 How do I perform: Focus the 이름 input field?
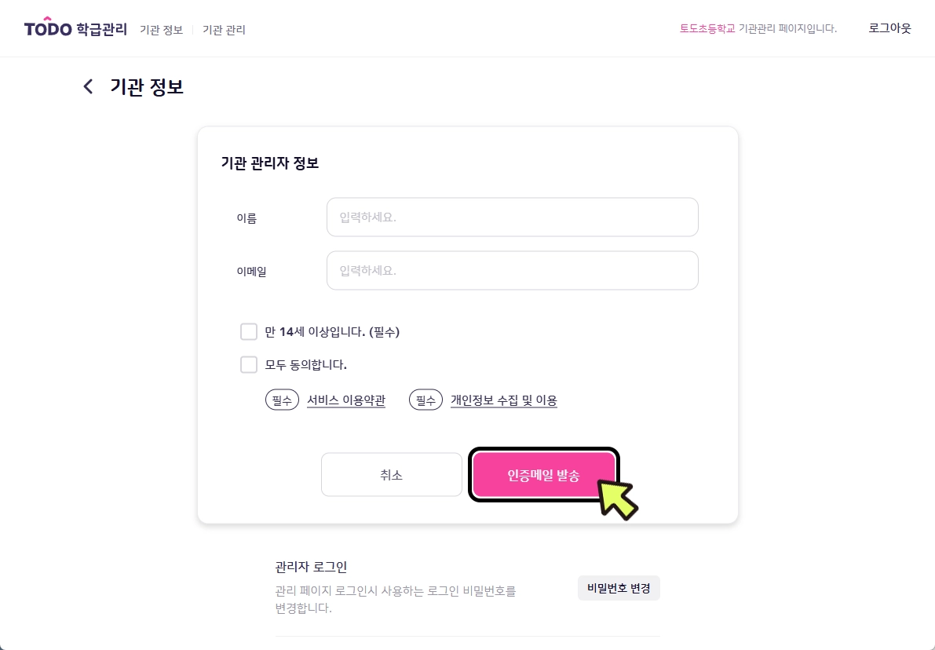click(x=512, y=217)
